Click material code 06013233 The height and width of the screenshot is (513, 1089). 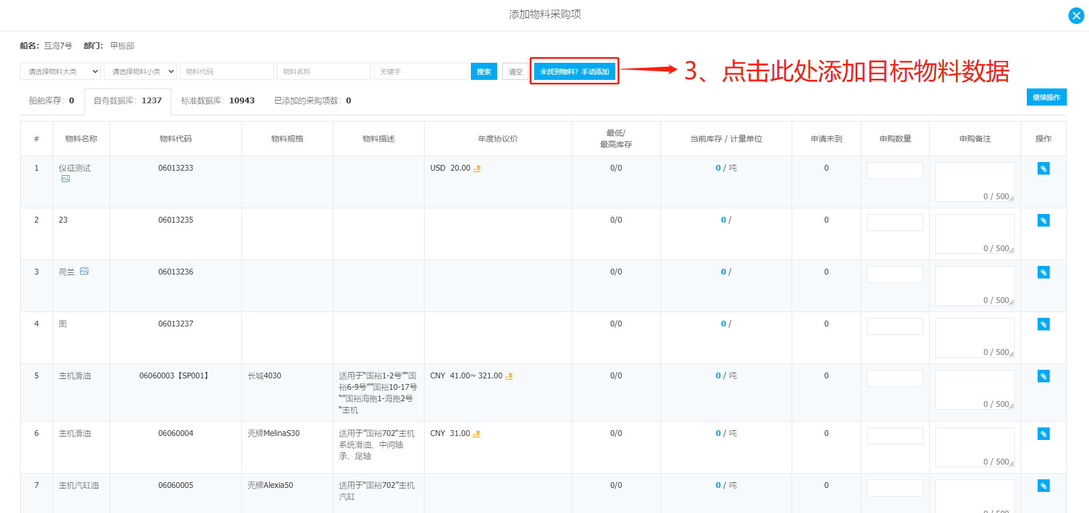tap(176, 168)
